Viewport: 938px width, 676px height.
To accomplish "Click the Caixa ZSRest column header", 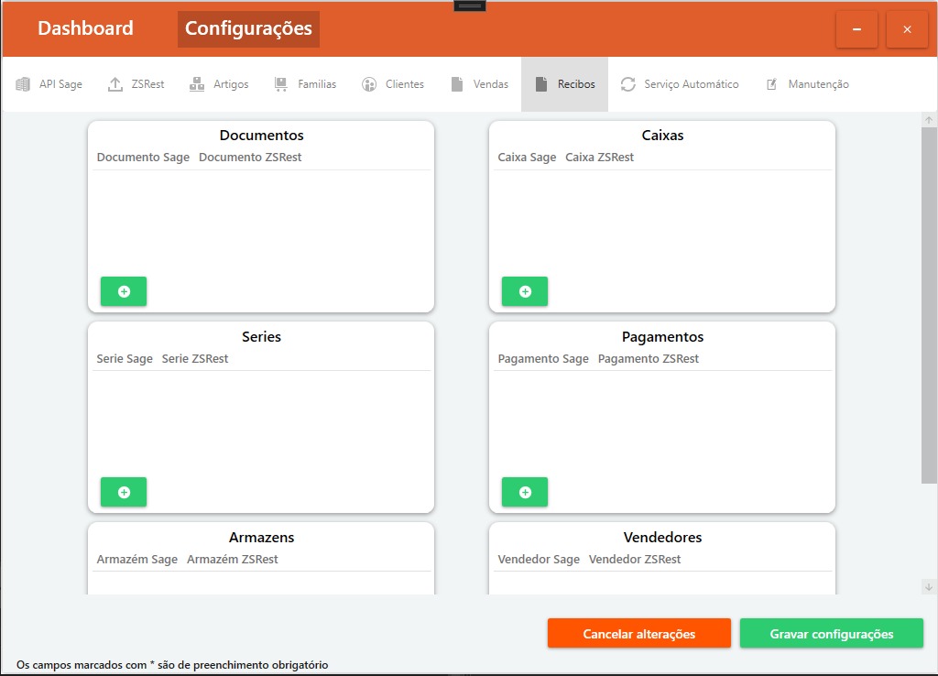I will click(599, 158).
